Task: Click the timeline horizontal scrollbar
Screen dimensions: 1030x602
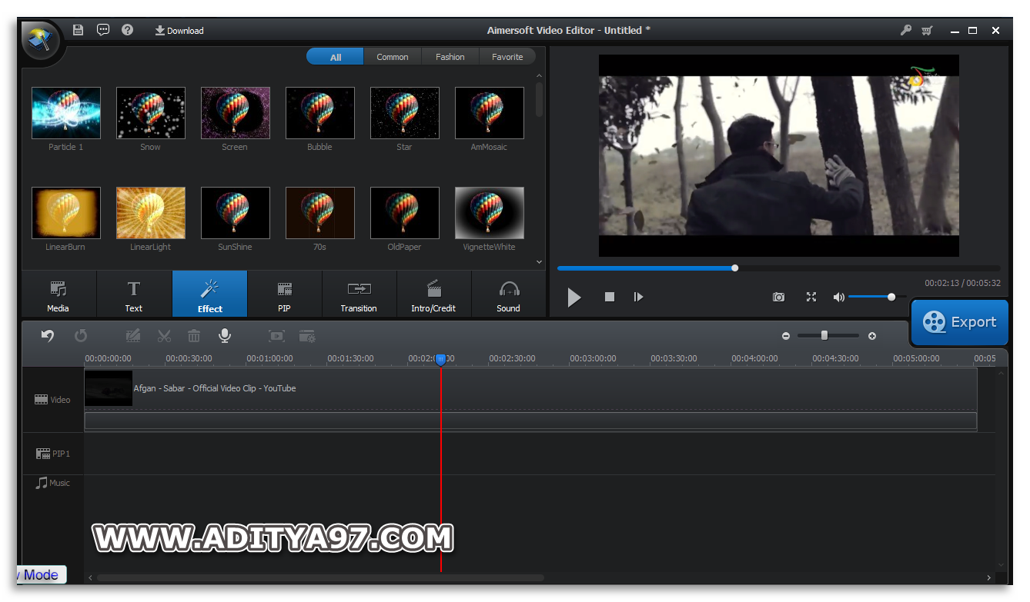Action: [320, 577]
